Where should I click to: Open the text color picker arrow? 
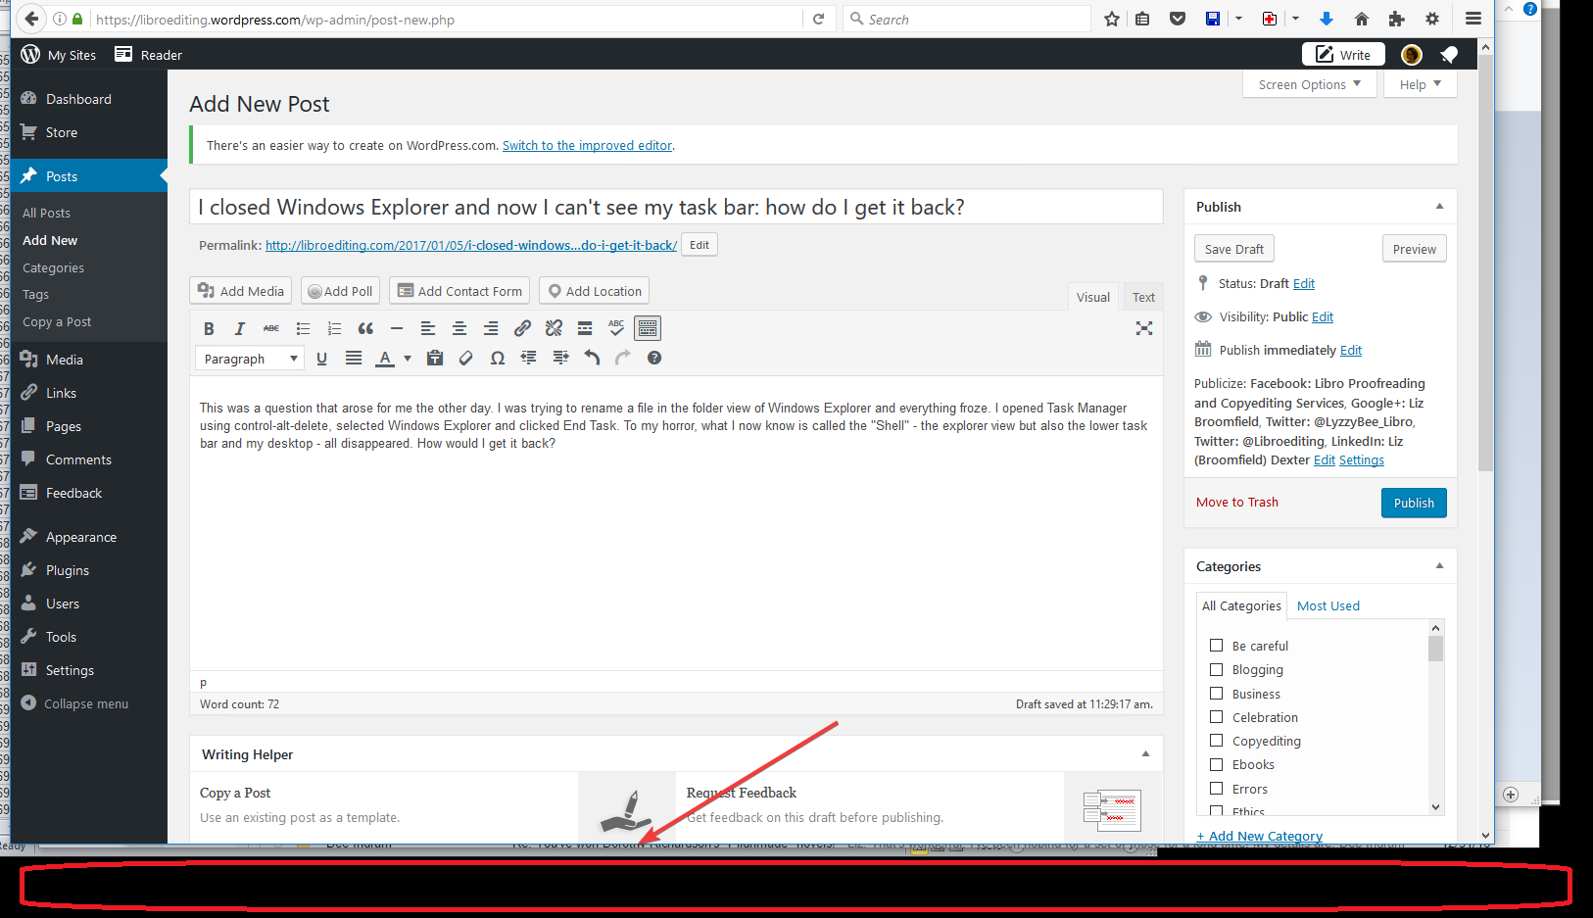pos(408,359)
